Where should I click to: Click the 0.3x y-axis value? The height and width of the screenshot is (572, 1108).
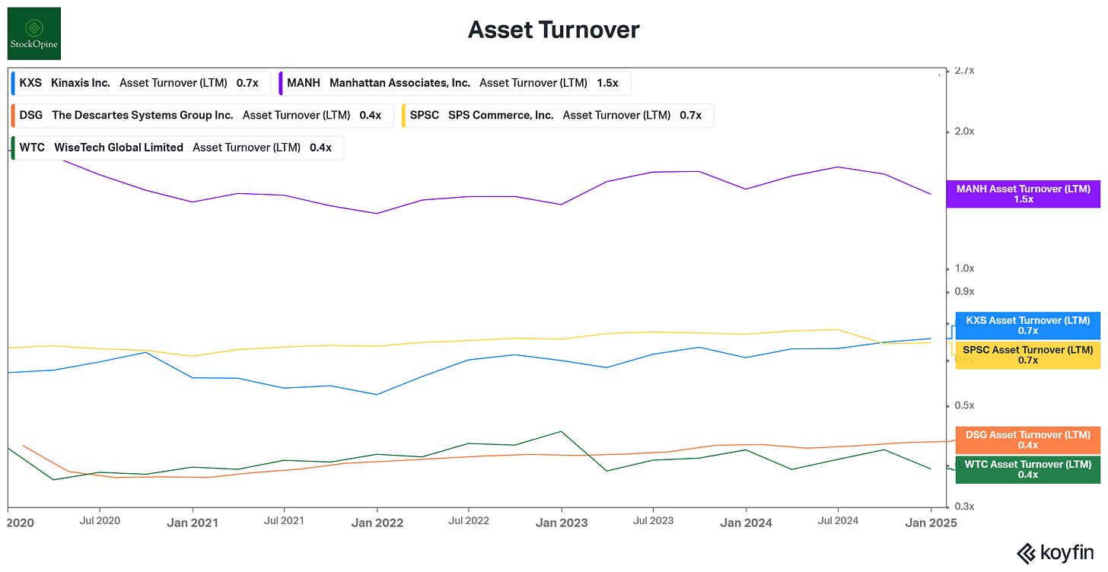pyautogui.click(x=965, y=507)
